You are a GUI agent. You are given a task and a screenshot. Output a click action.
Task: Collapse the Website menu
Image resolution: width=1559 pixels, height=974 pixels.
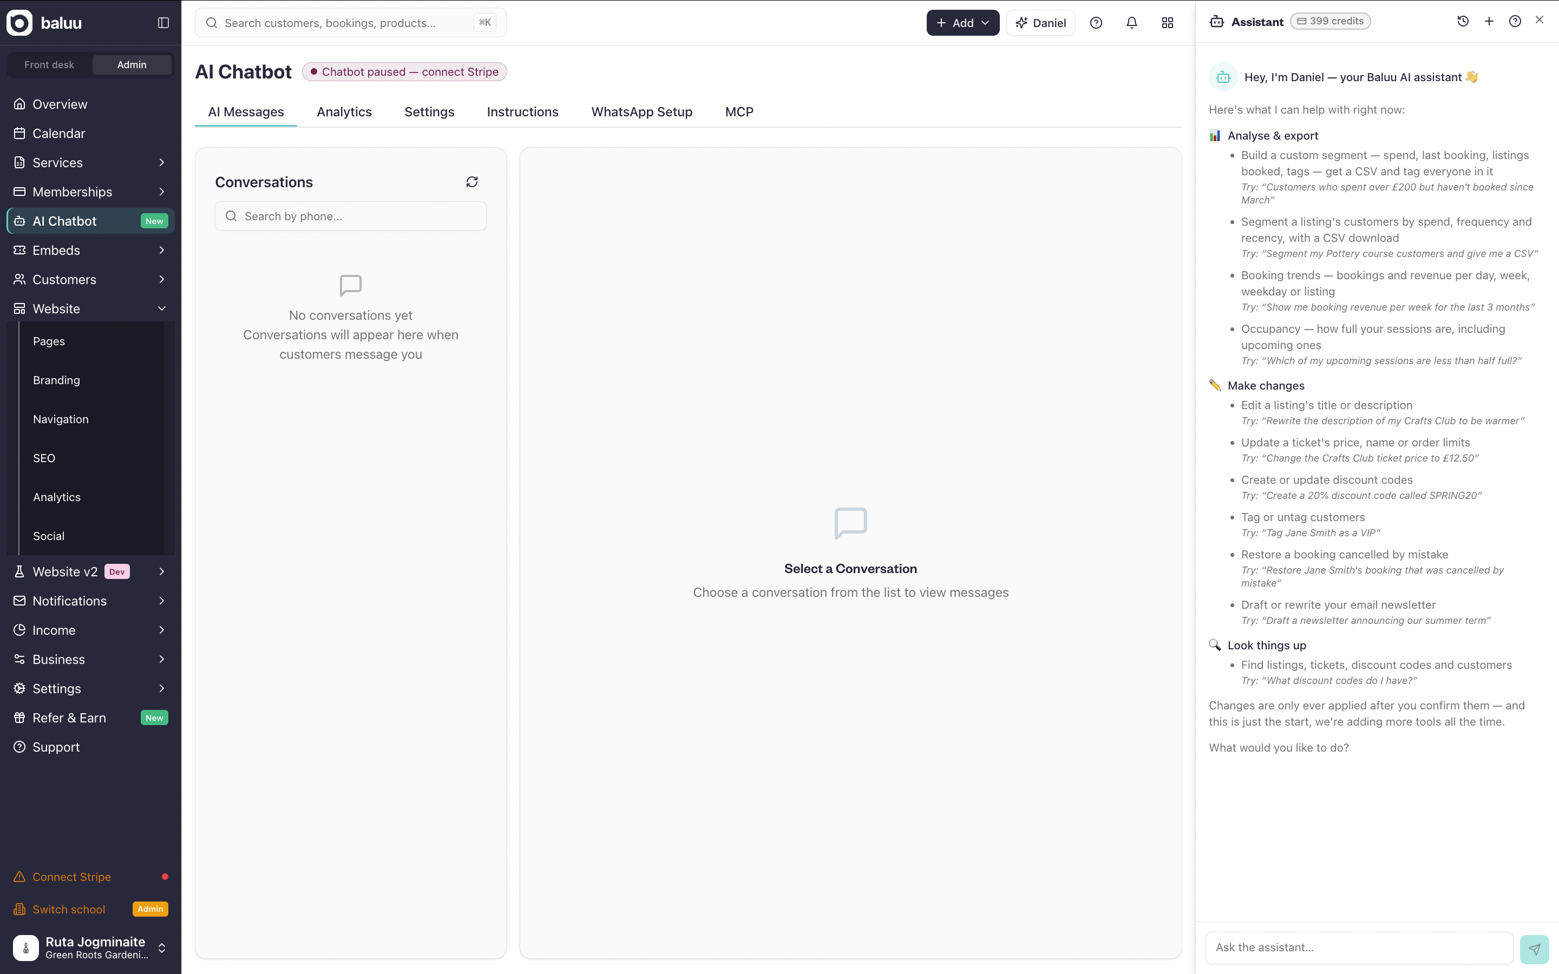coord(90,308)
